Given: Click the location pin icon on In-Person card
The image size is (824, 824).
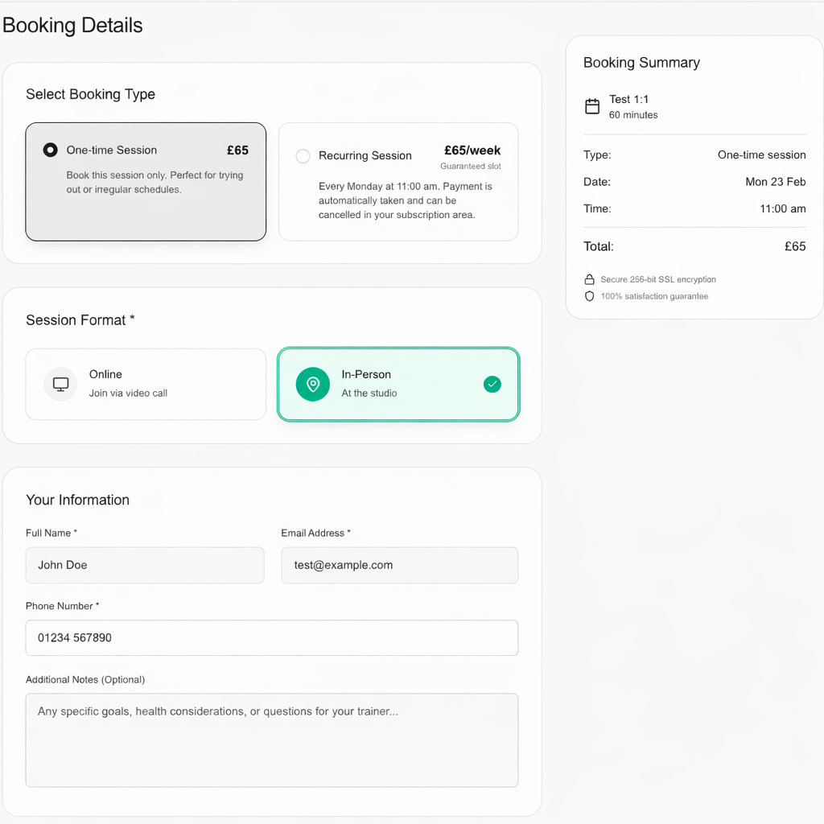Looking at the screenshot, I should pos(312,384).
